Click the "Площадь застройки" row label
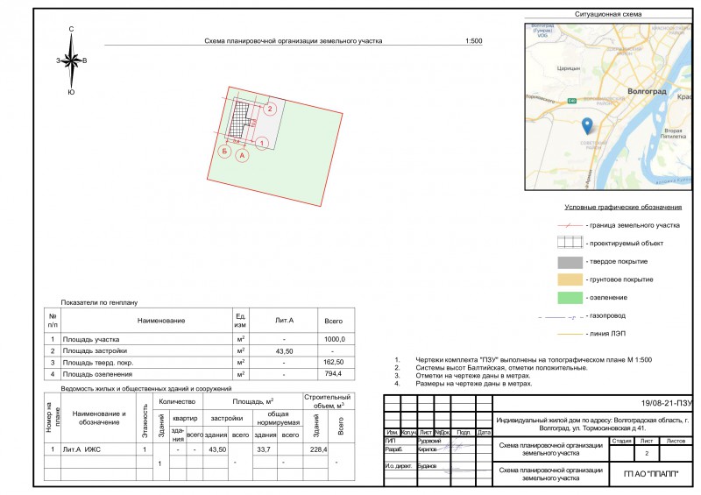 tap(95, 351)
